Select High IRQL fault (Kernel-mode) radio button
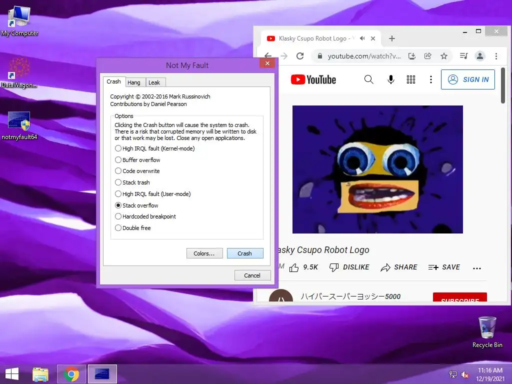 (x=155, y=148)
